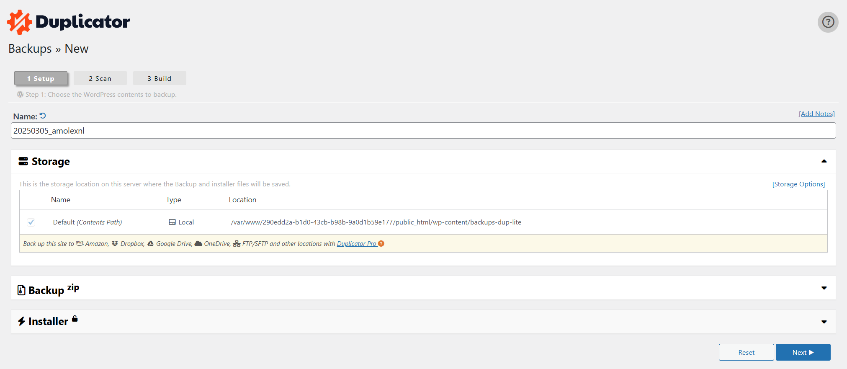Open the Add Notes link
847x369 pixels.
[816, 114]
